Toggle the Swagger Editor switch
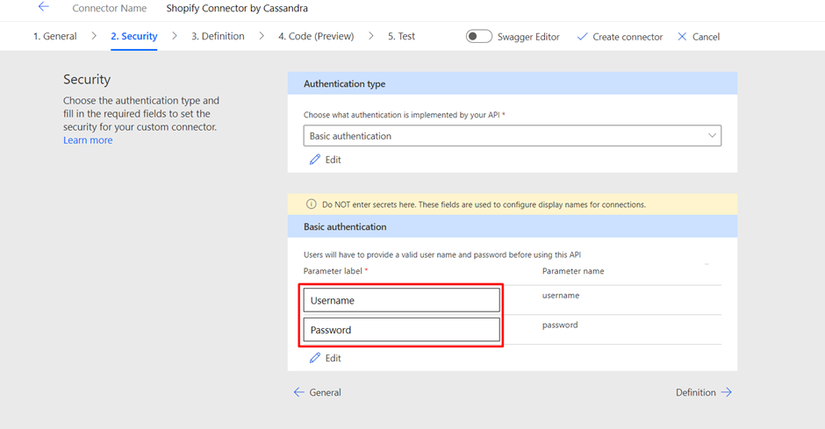The image size is (825, 429). point(479,36)
